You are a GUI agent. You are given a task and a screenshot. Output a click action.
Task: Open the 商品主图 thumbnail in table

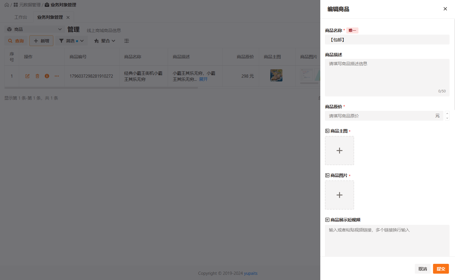pos(276,75)
